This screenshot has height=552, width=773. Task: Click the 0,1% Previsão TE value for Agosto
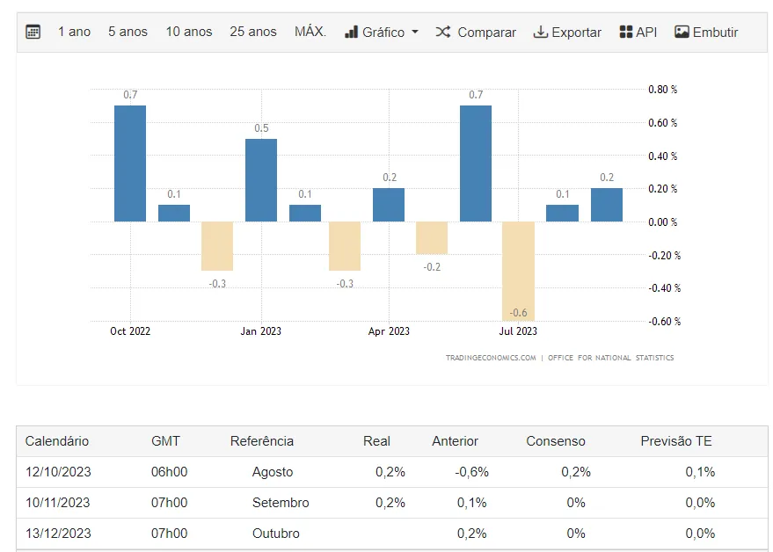(700, 472)
